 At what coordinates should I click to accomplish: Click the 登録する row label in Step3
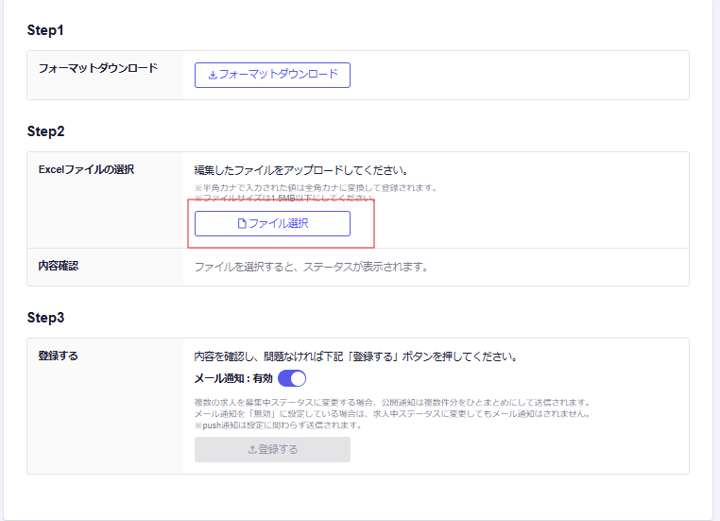click(59, 356)
